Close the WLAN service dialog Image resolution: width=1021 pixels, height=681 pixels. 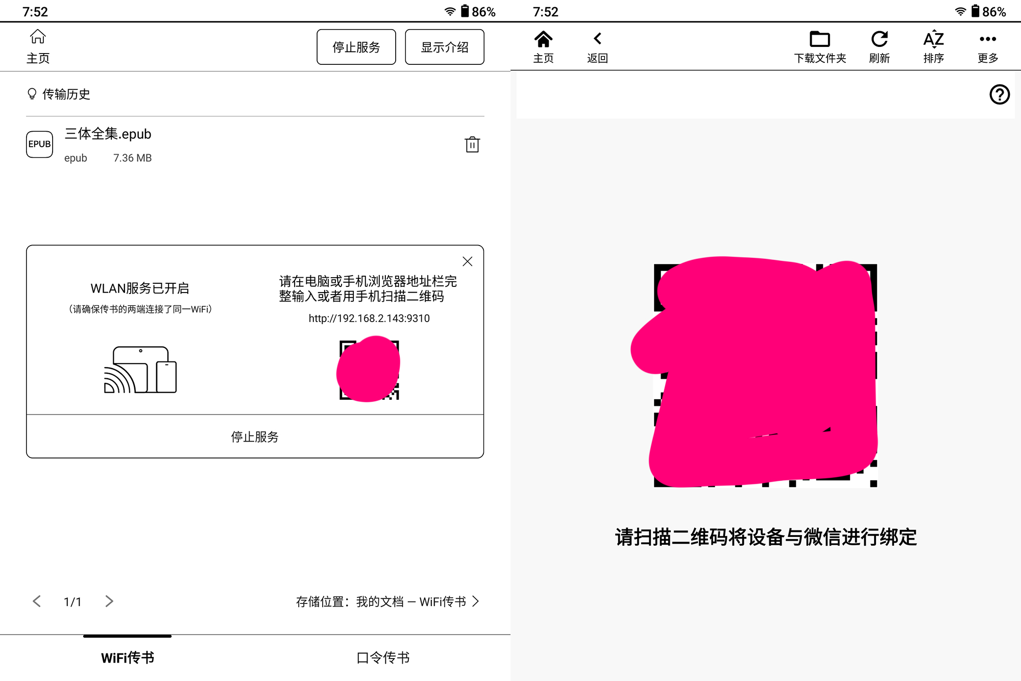click(467, 261)
